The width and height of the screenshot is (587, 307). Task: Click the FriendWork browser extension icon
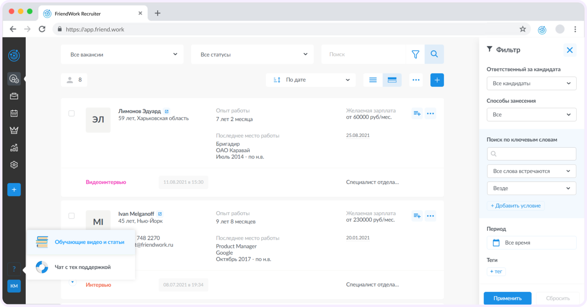pos(542,30)
